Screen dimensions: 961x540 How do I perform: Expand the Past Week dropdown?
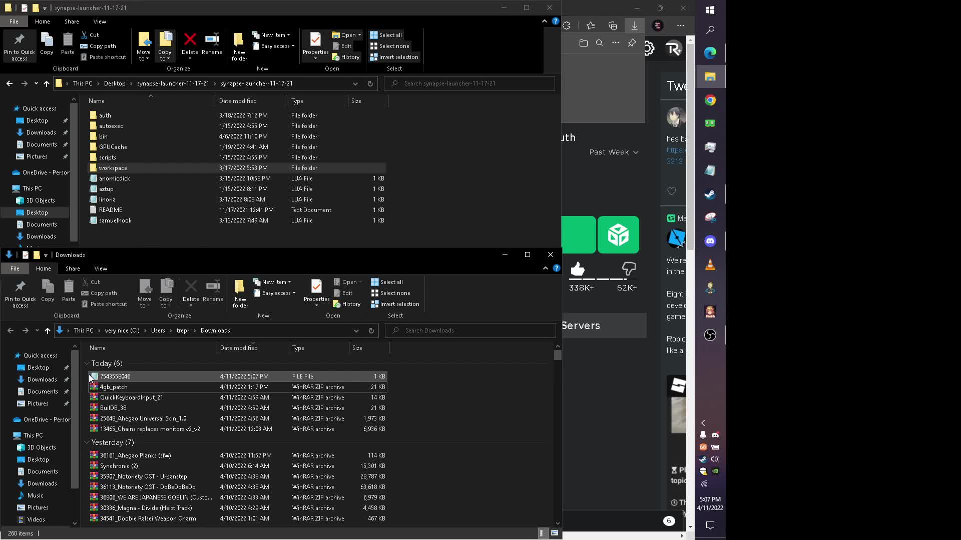pyautogui.click(x=614, y=152)
